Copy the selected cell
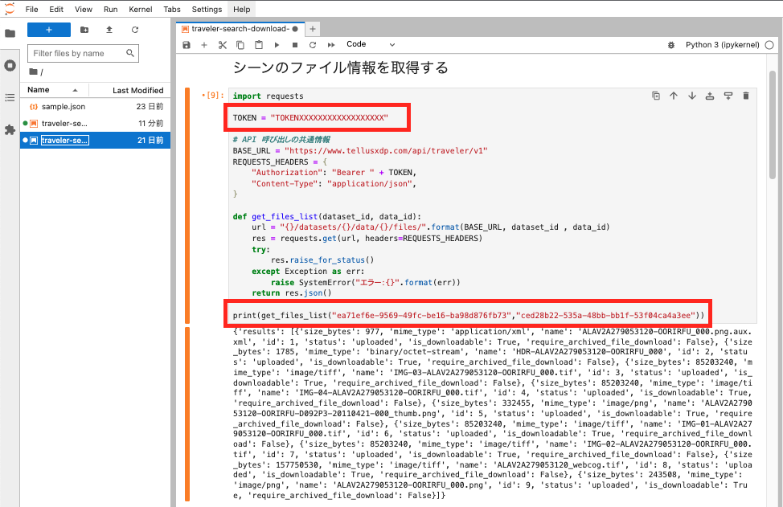783x507 pixels. (240, 45)
